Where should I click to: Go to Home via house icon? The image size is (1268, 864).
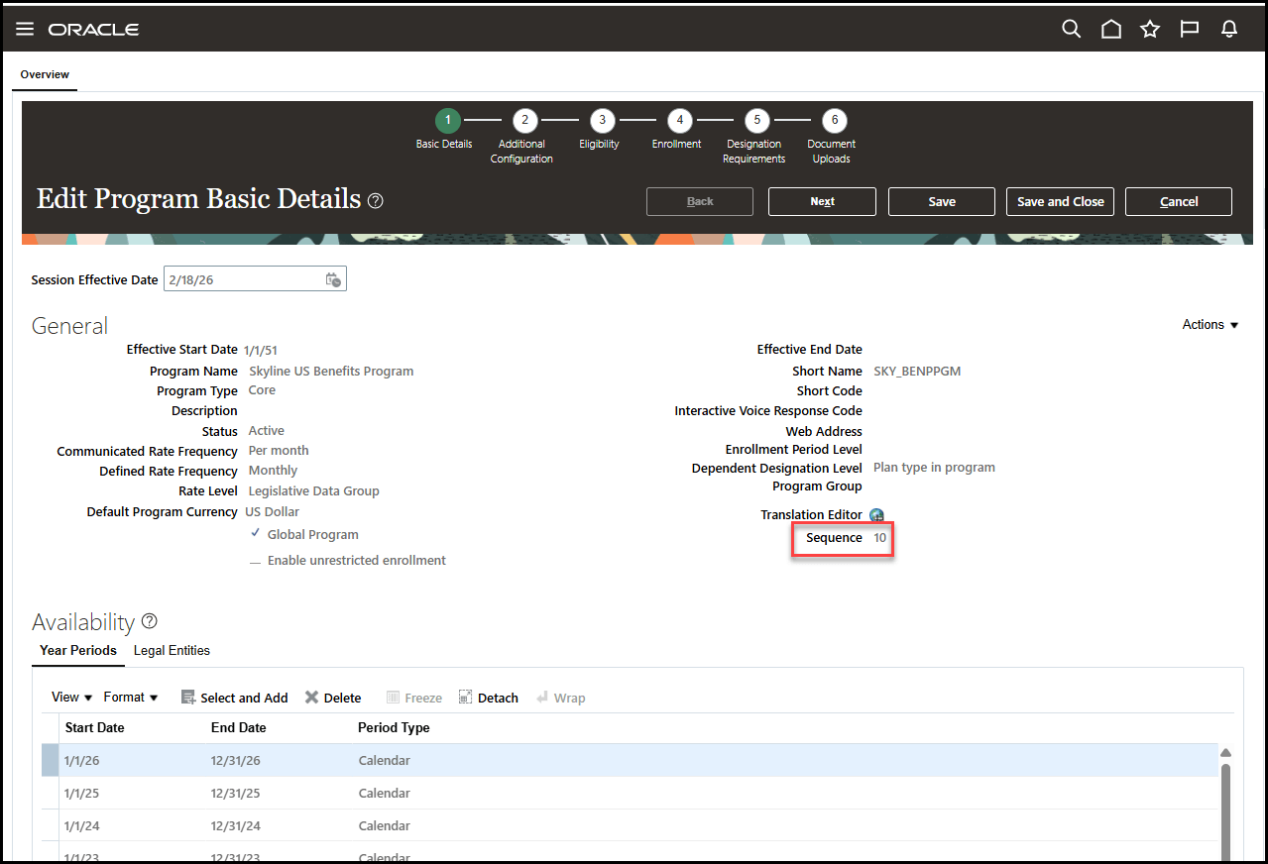coord(1110,29)
